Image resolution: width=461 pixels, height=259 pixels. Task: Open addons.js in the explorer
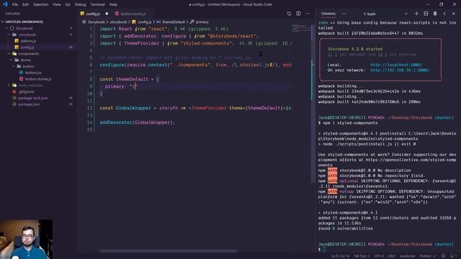point(28,41)
